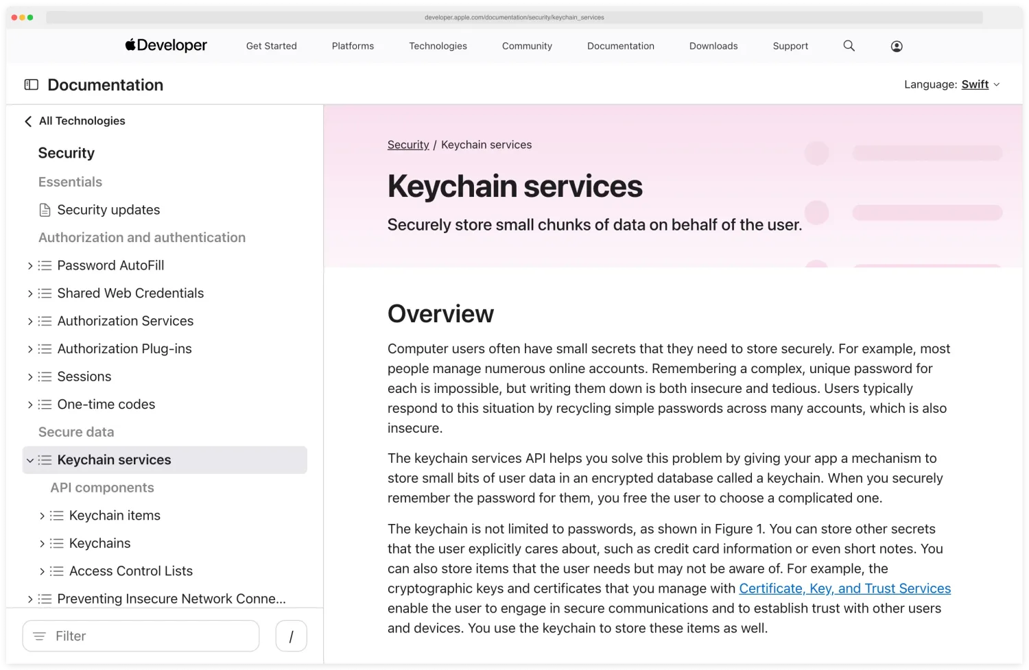Screen dimensions: 1029x670
Task: Open the account profile icon
Action: tap(897, 46)
